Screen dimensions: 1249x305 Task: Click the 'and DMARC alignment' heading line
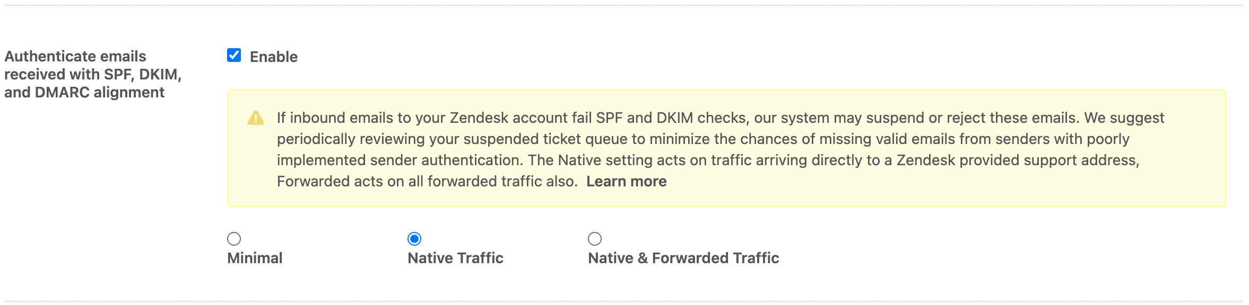(x=84, y=92)
